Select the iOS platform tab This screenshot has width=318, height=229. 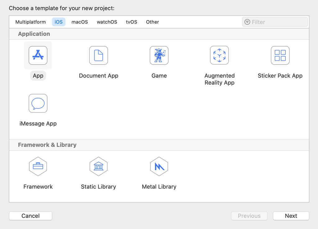pyautogui.click(x=59, y=22)
